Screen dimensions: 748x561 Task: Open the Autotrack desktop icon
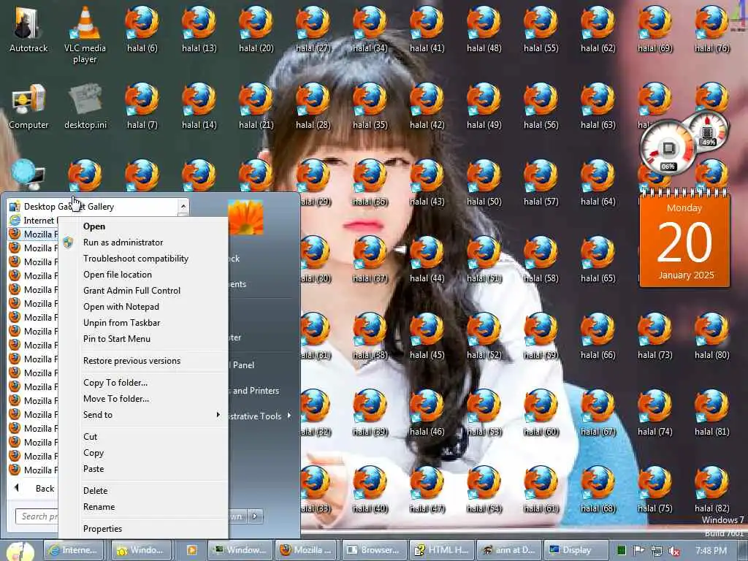point(28,28)
